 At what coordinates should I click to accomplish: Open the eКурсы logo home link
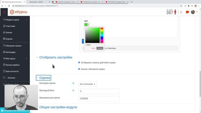(19, 12)
